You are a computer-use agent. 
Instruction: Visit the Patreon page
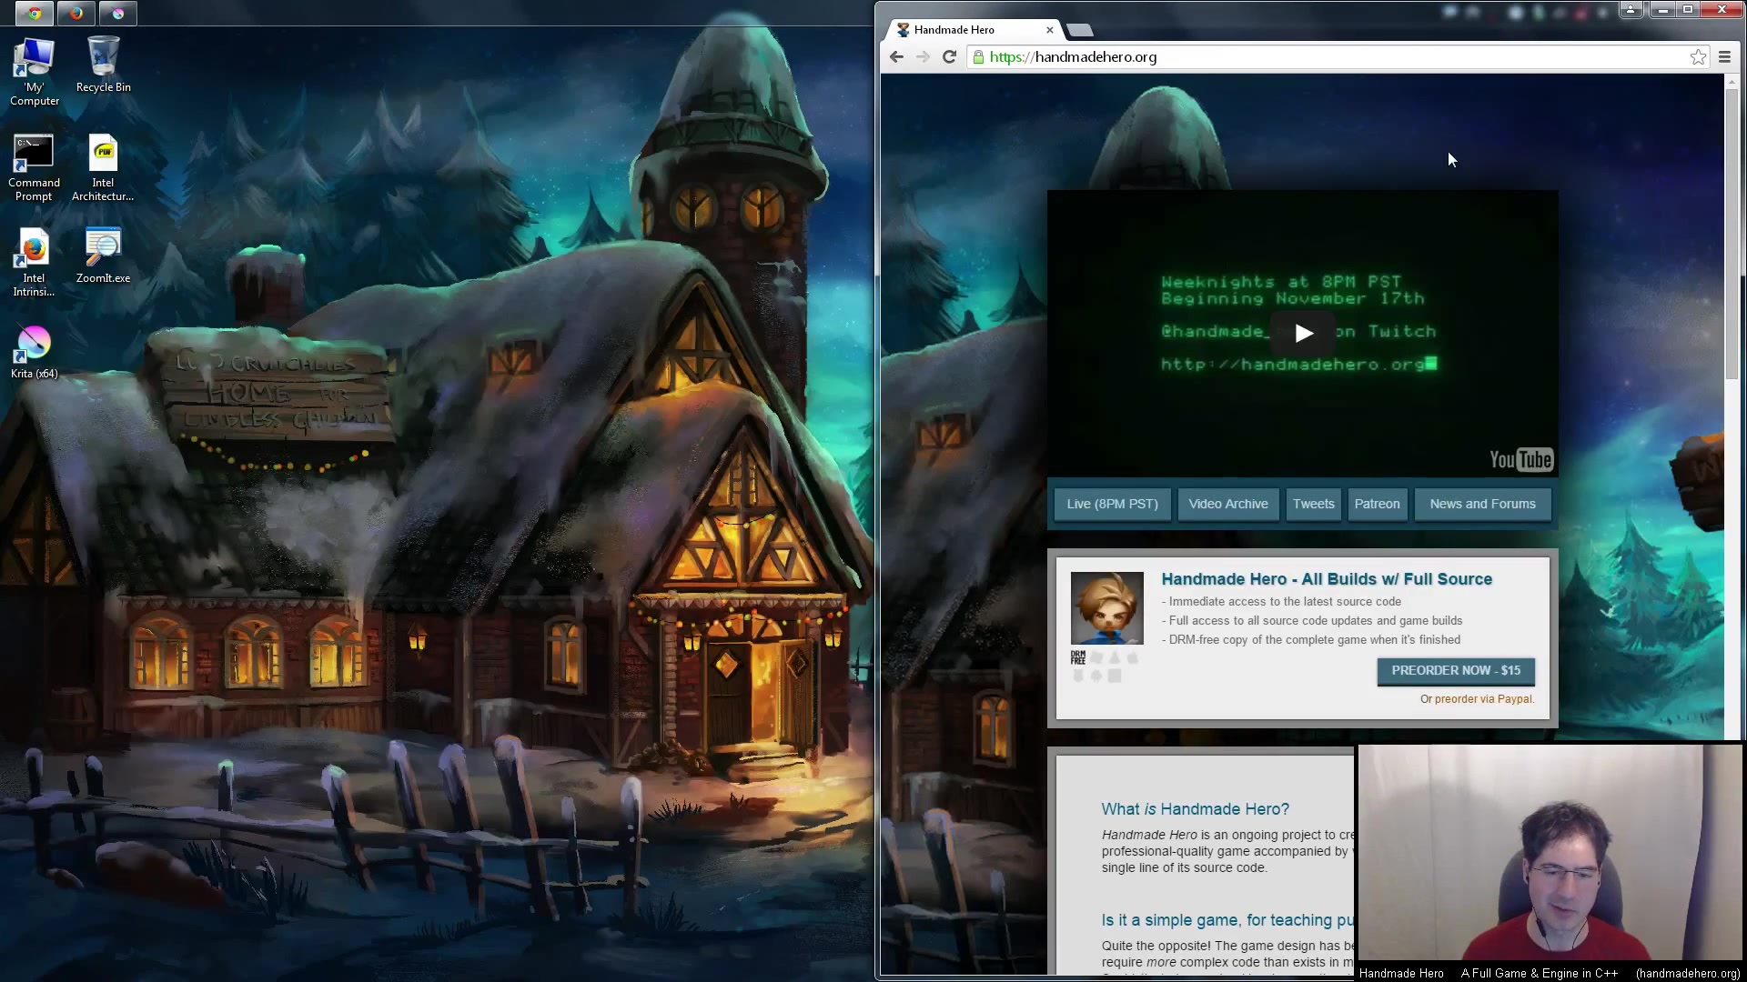1377,504
